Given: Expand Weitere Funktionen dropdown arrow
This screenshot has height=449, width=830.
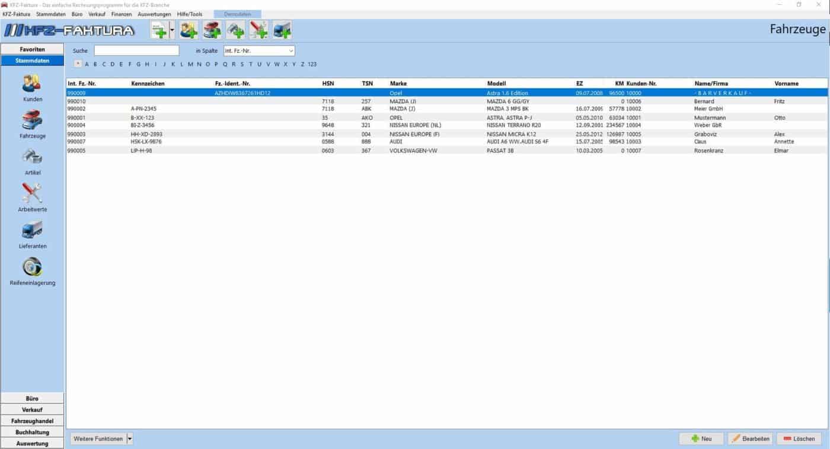Looking at the screenshot, I should [x=130, y=439].
